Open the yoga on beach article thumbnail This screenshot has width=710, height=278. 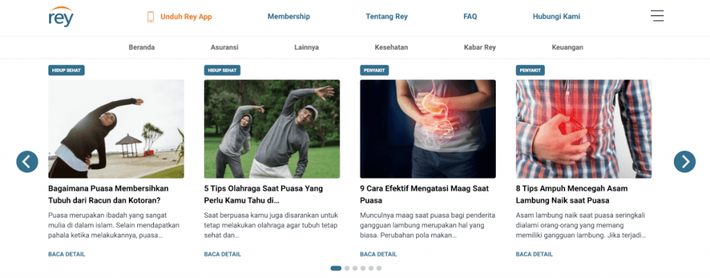coord(116,129)
